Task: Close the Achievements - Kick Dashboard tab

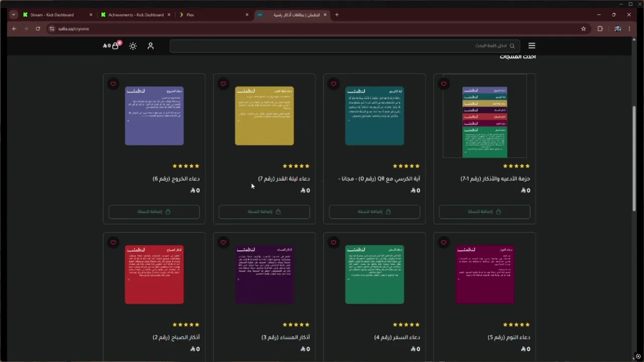Action: pos(169,15)
